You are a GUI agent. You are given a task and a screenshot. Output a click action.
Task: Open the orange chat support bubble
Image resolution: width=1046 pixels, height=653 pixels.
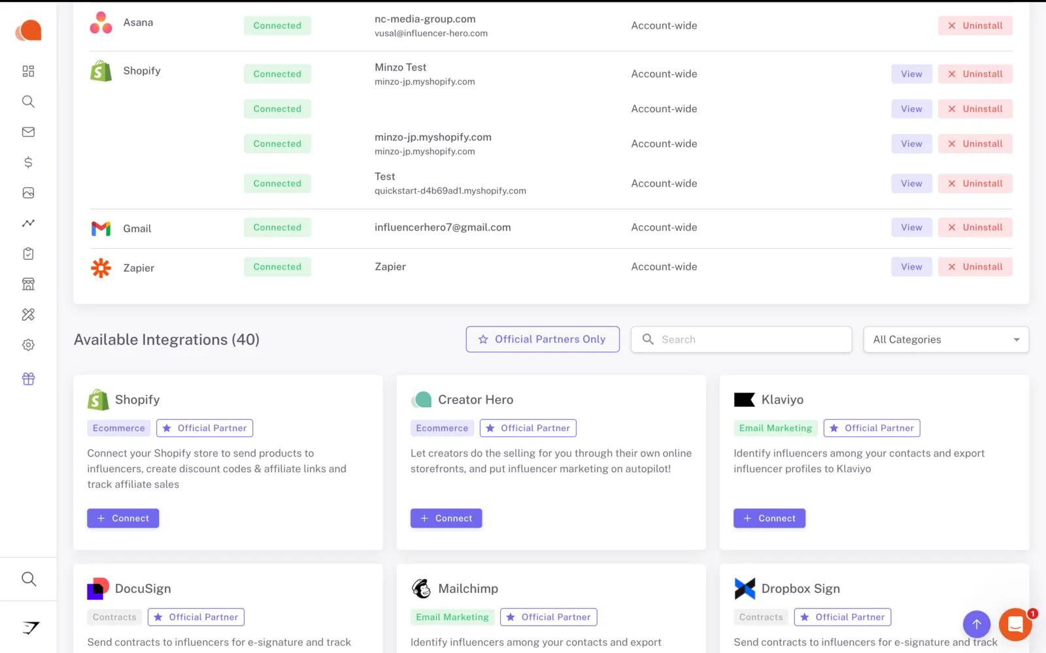[1015, 625]
